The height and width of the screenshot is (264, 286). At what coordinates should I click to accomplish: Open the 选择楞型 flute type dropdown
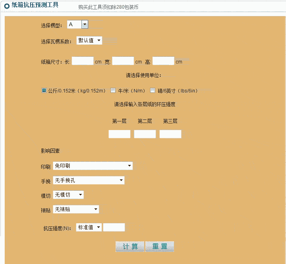point(78,25)
